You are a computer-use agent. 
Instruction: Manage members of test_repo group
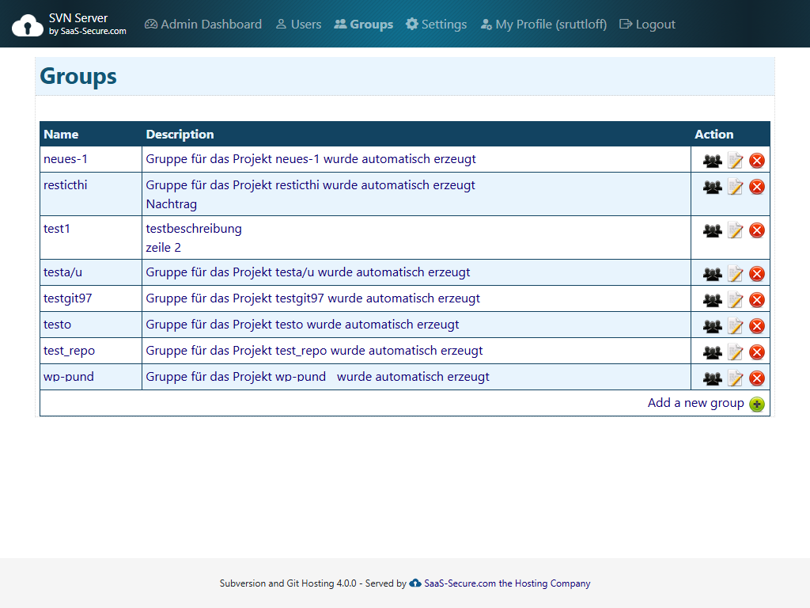coord(712,352)
